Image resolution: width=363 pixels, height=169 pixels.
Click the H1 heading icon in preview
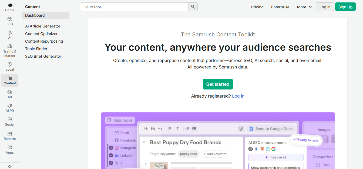point(146,129)
